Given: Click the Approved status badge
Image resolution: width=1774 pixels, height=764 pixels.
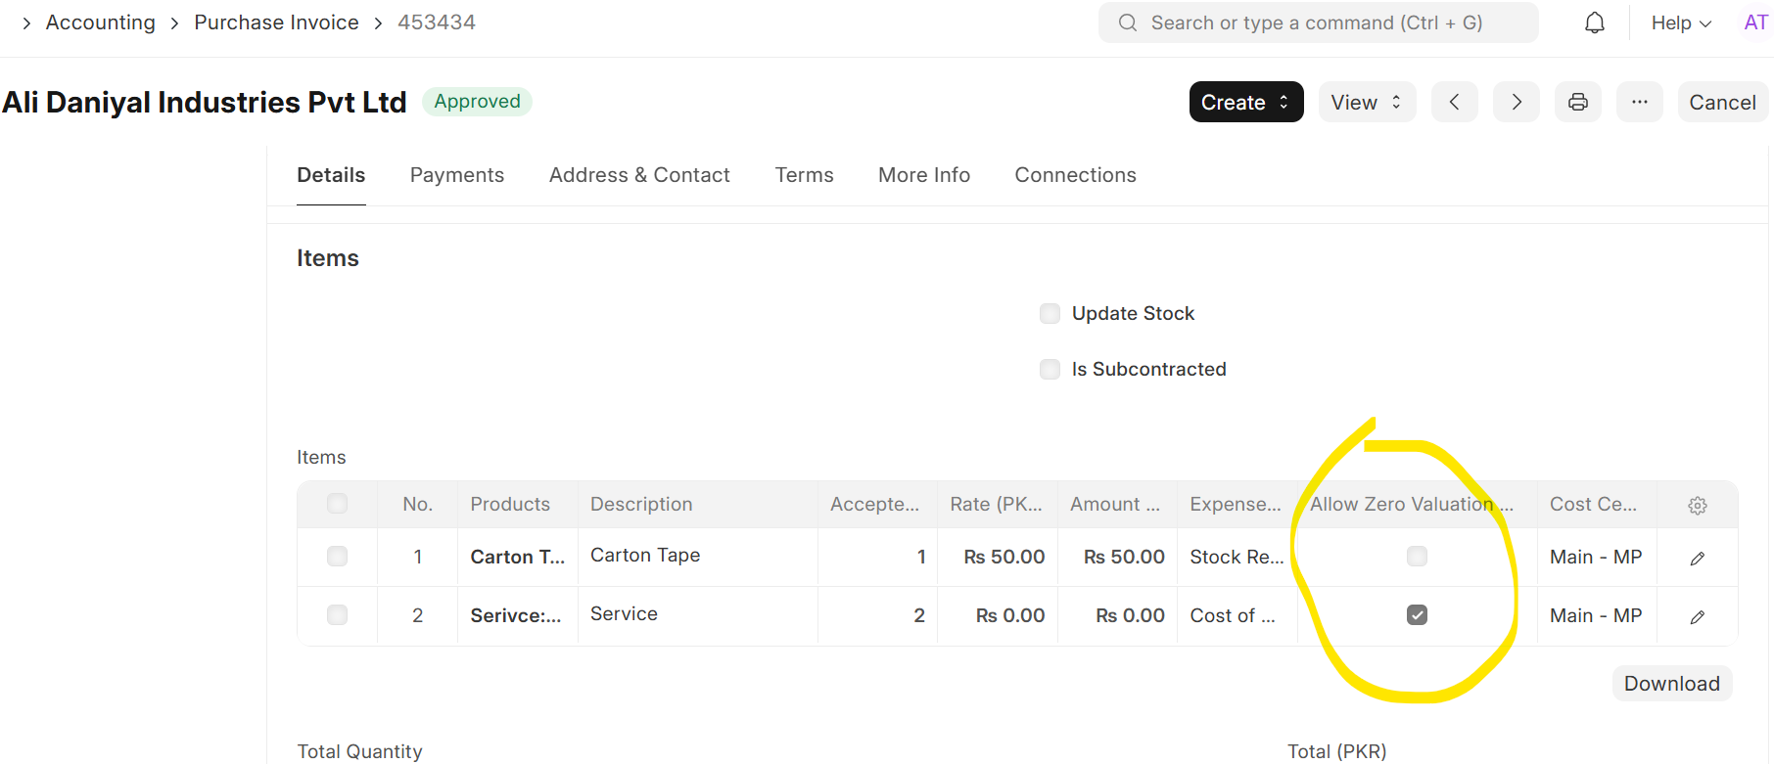Looking at the screenshot, I should pos(477,102).
